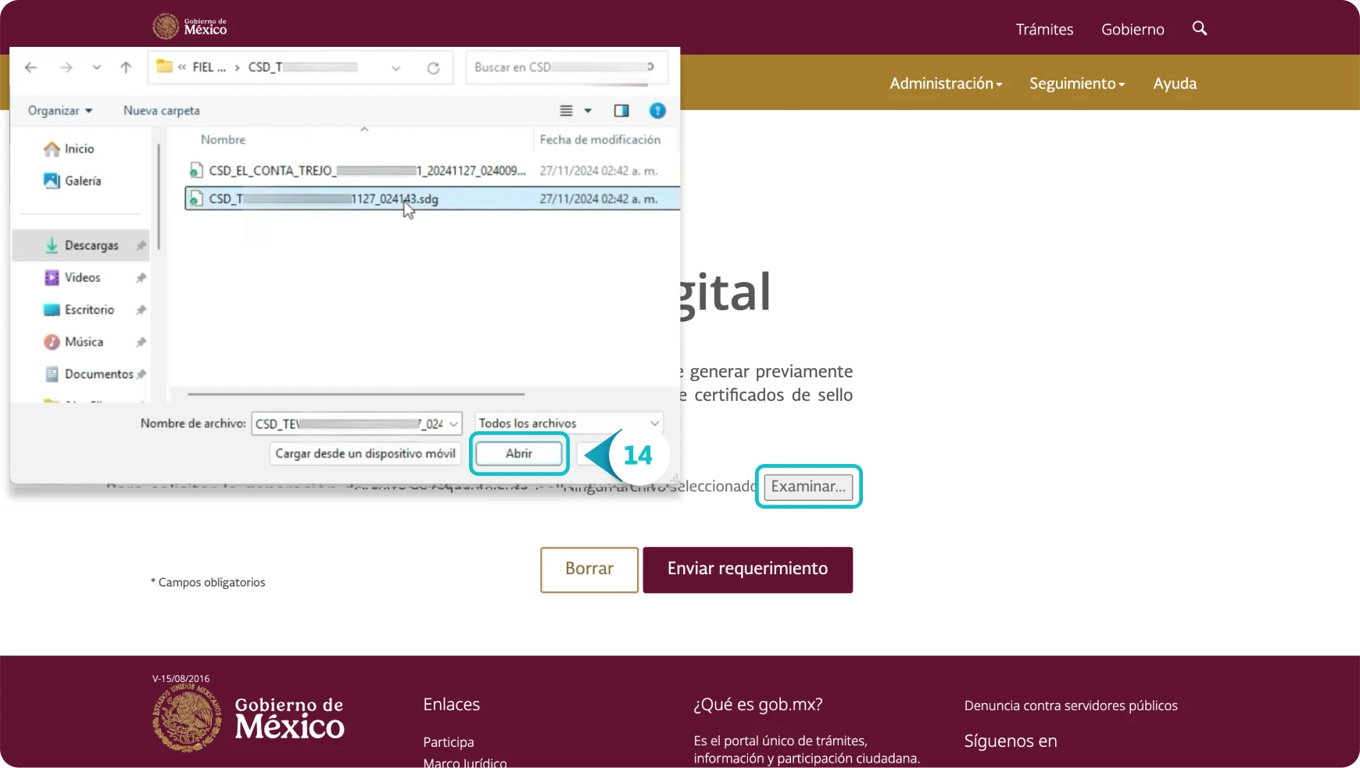Click the back arrow in file dialog
Screen dimensions: 1360x768
(31, 68)
